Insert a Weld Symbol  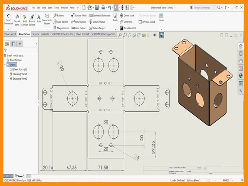tap(78, 22)
